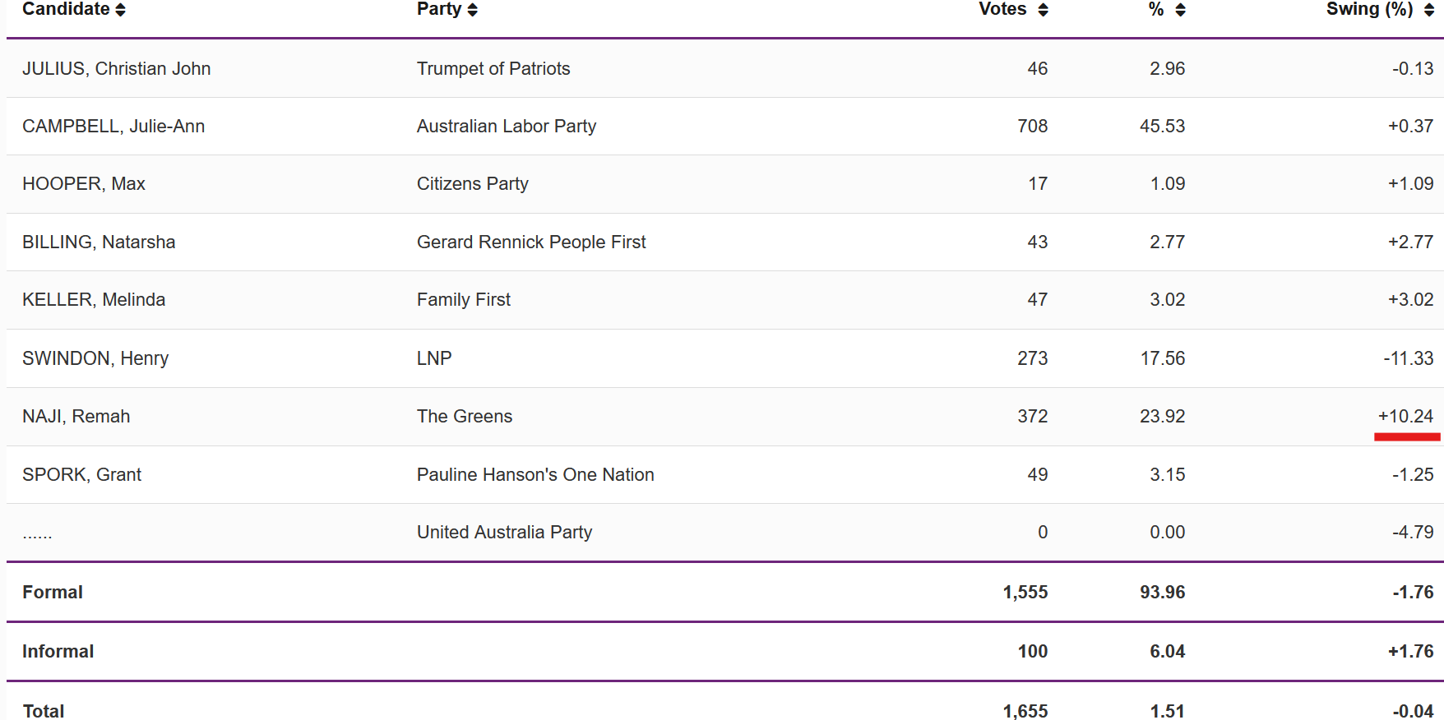Click the Swing (%) sort icon

1429,10
